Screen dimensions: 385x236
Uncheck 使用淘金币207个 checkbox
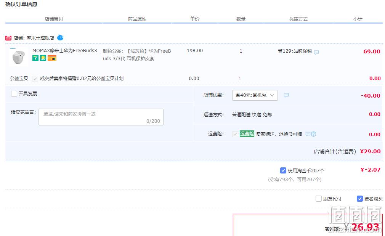(x=283, y=170)
